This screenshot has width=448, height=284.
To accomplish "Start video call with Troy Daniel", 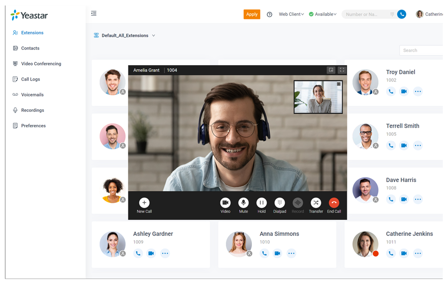I will click(x=404, y=92).
